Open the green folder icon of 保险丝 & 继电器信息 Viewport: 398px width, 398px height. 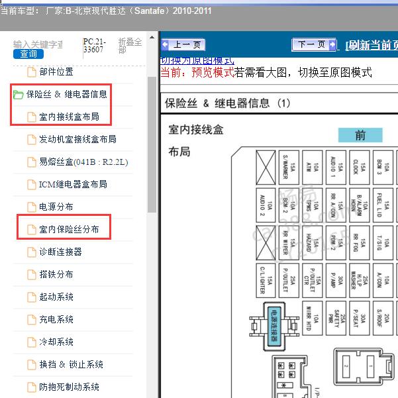[19, 95]
